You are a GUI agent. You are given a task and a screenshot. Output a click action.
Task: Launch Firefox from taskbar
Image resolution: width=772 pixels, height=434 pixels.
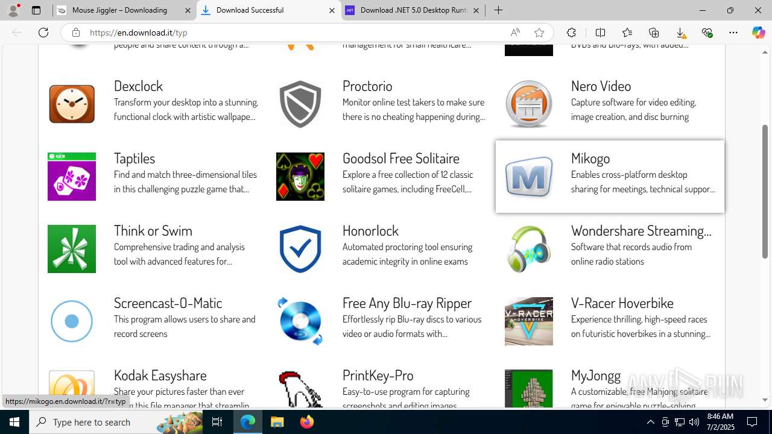point(307,422)
